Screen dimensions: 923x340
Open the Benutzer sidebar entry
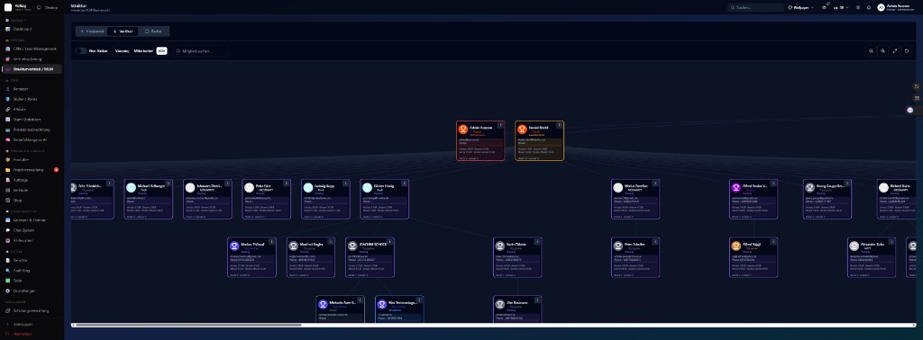tap(32, 89)
